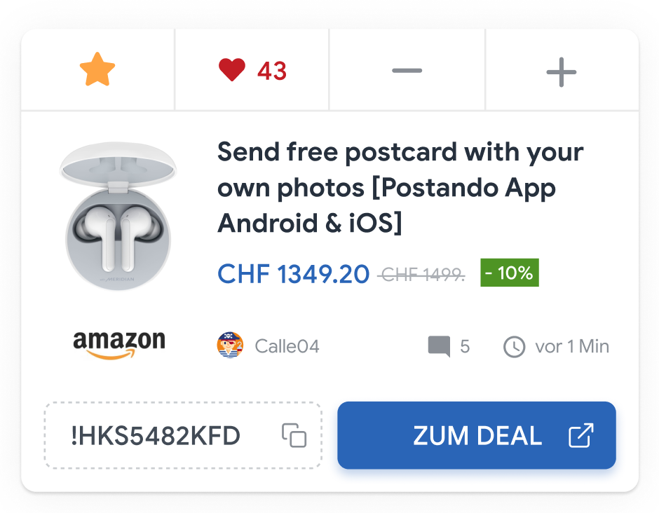
Task: Like the deal with the heart icon
Action: pos(232,70)
